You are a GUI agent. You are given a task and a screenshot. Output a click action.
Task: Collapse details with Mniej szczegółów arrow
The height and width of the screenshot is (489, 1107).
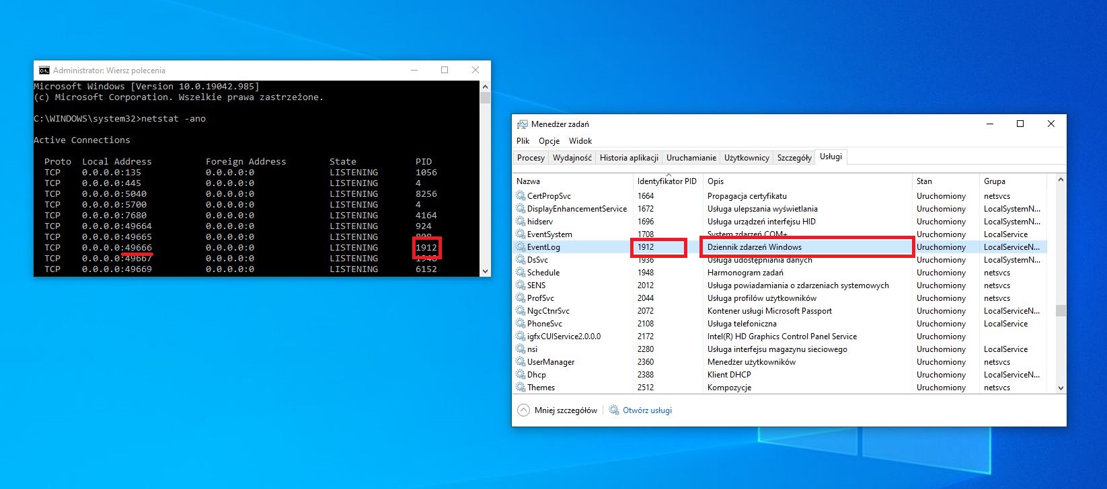click(523, 410)
